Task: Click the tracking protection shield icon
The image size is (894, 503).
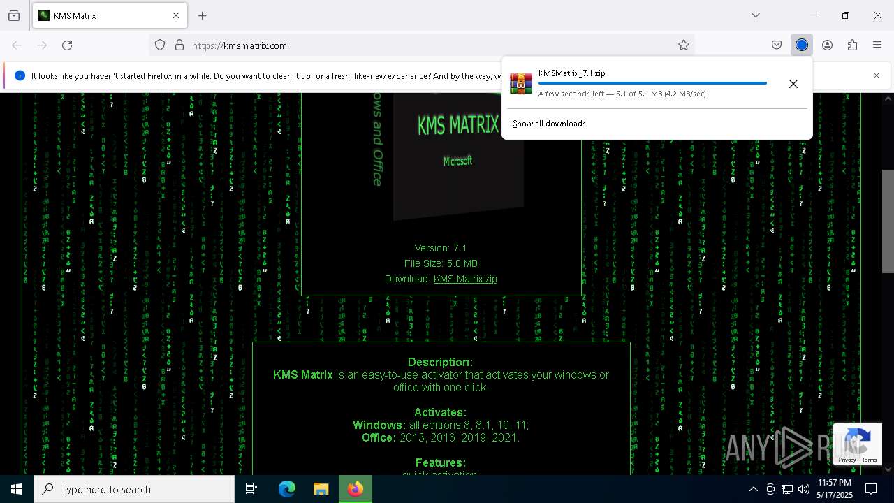Action: pos(160,45)
